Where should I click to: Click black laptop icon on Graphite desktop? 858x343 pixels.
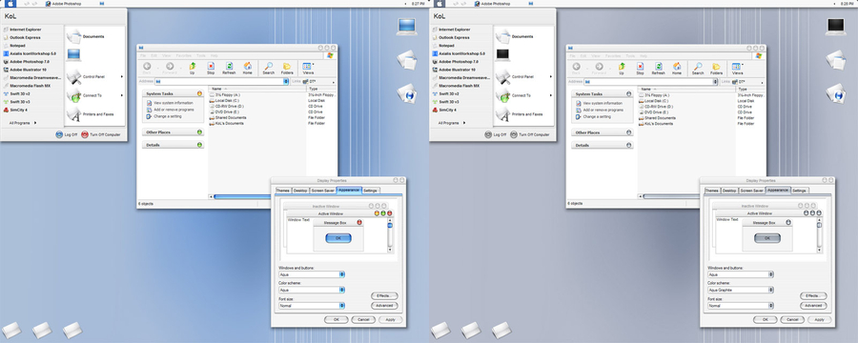(x=835, y=27)
